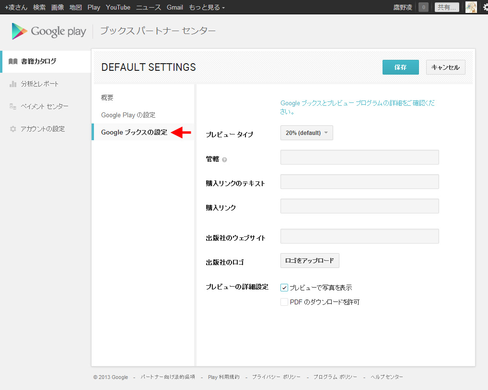Image resolution: width=488 pixels, height=390 pixels.
Task: Click the coins icon beside ペイメント センター
Action: tap(13, 106)
